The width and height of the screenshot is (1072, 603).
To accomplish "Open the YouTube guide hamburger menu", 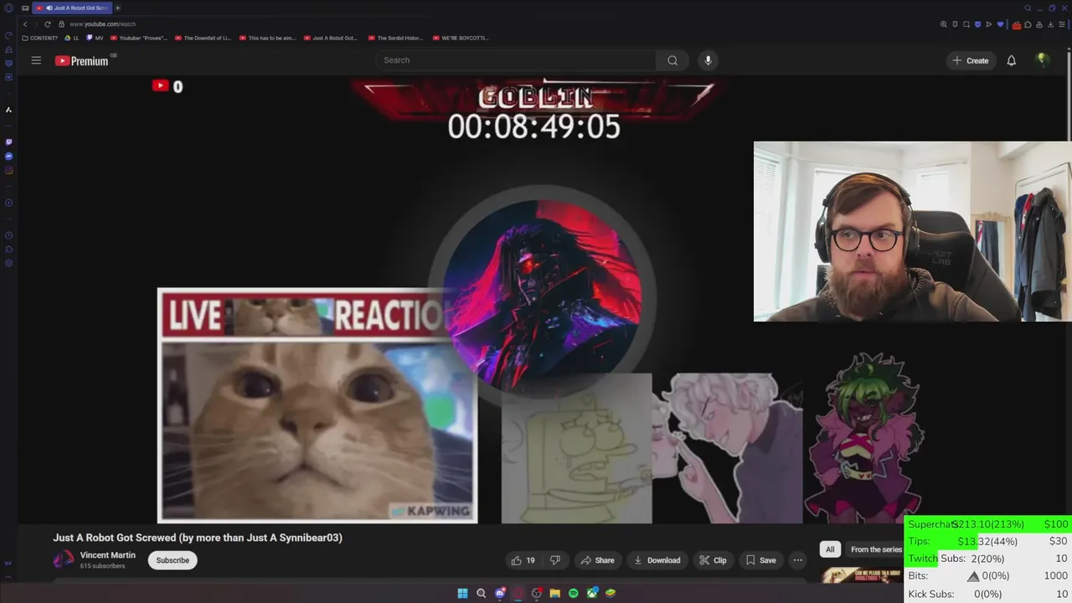I will (36, 60).
